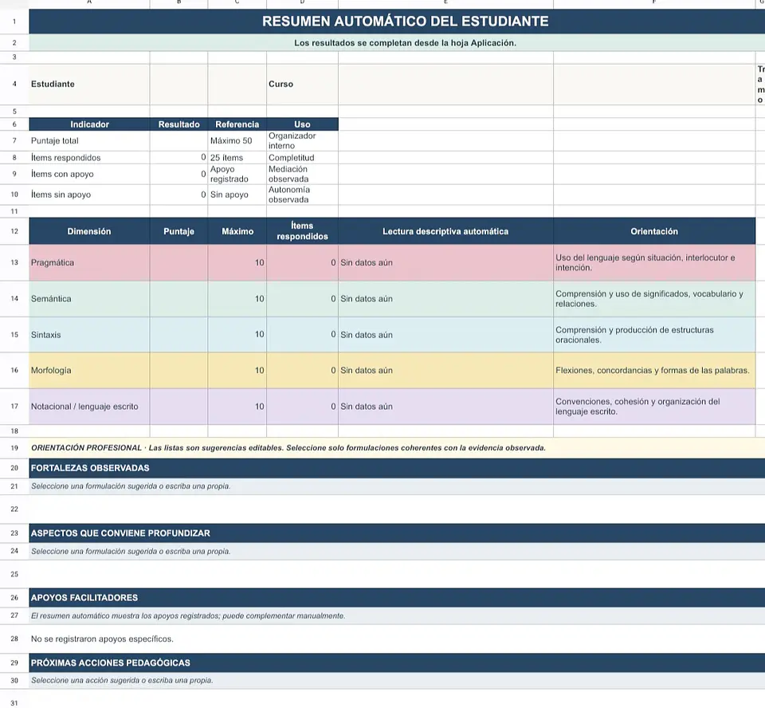Click the 'Dimensión' header cell
This screenshot has height=708, width=765.
(89, 231)
